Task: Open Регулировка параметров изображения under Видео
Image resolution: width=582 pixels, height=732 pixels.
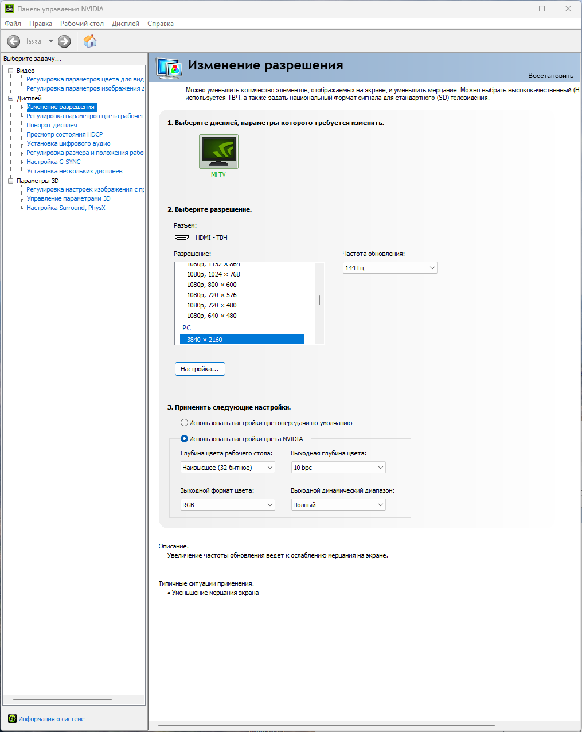Action: (85, 88)
